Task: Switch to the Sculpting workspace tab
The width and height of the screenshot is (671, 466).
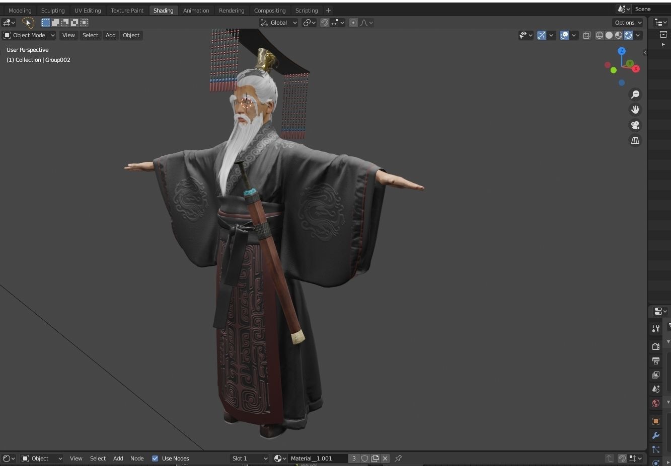Action: point(53,11)
